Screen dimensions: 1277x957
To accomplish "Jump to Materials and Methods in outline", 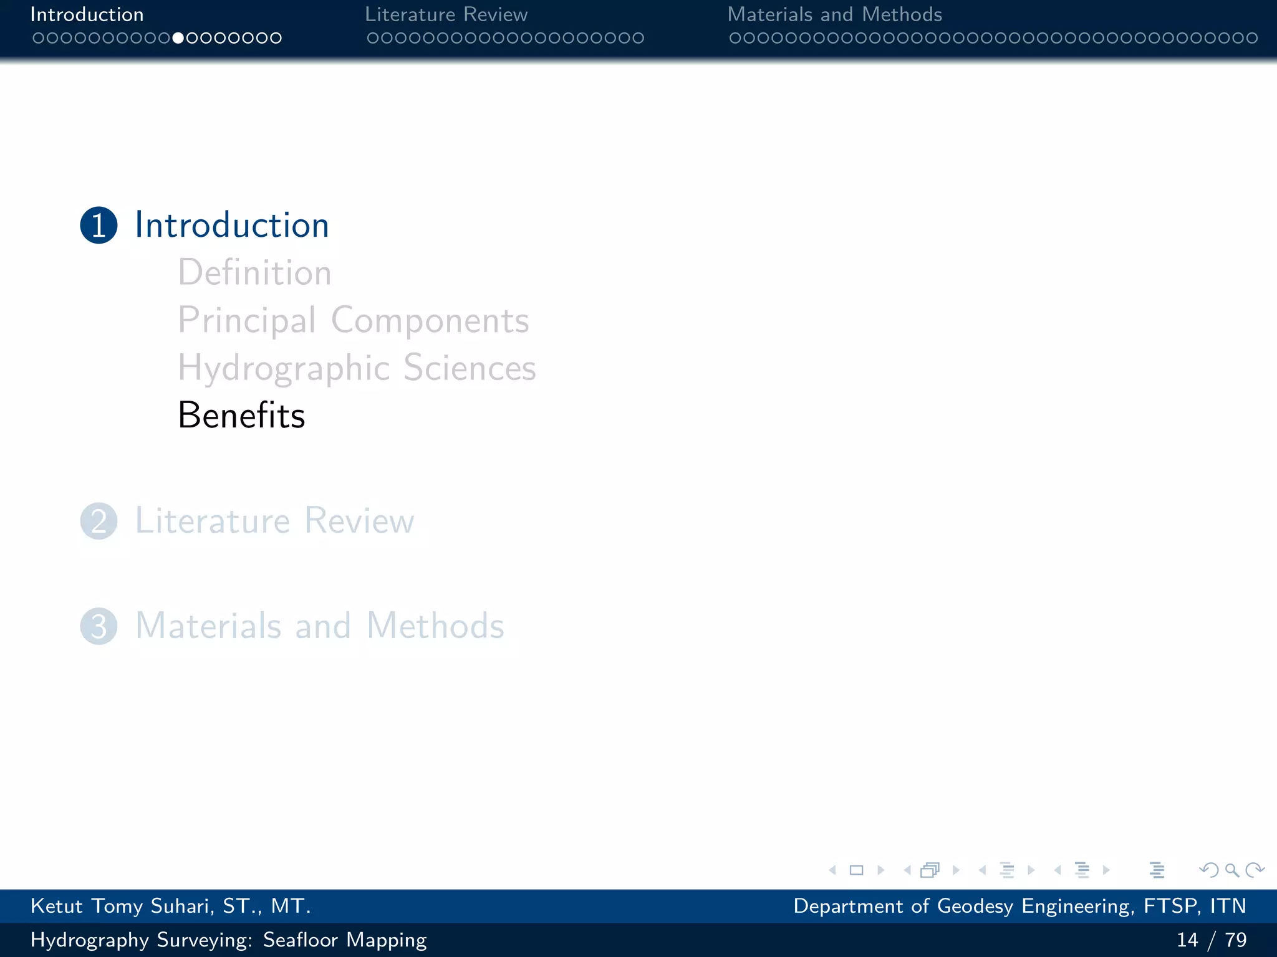I will click(320, 626).
